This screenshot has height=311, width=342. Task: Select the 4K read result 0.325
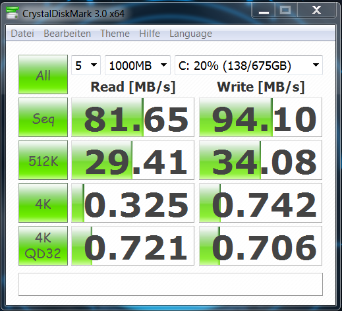pyautogui.click(x=132, y=203)
